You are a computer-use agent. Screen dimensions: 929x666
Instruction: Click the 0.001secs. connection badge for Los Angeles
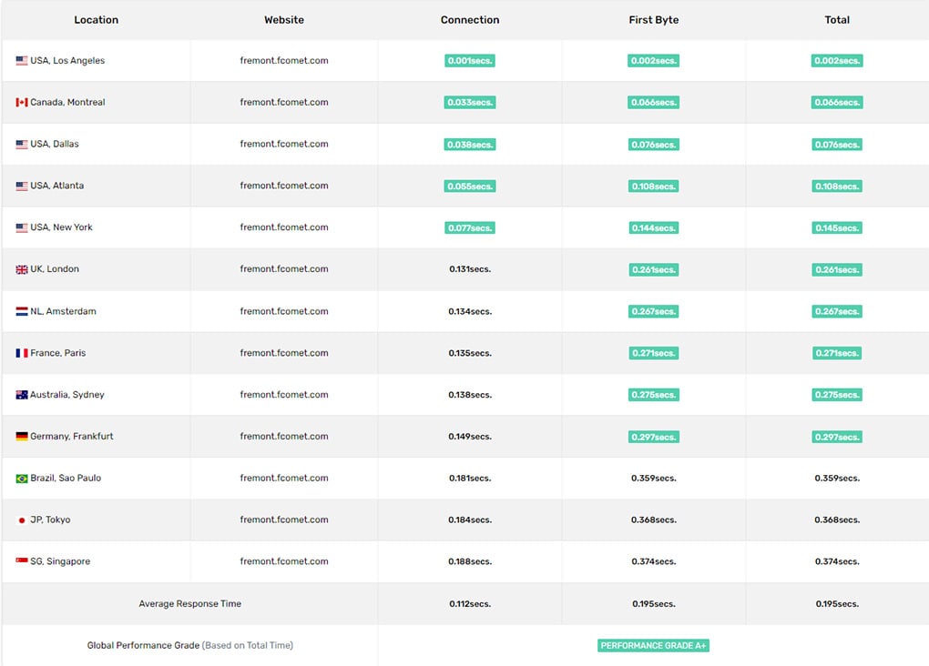[x=470, y=61]
